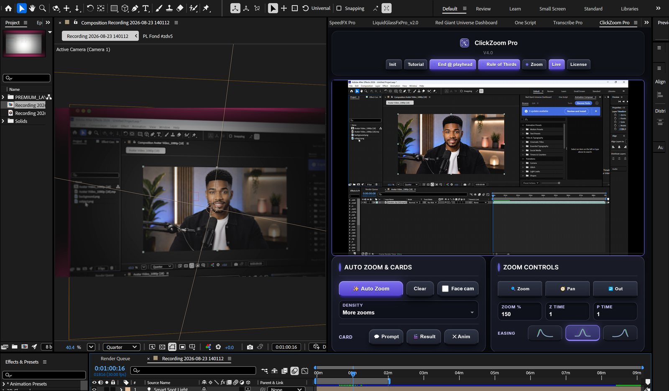669x391 pixels.
Task: Open the Red Giant Universe Dashboard tab
Action: (x=466, y=23)
